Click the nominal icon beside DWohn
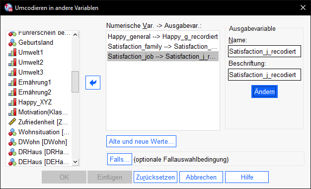Screen dimensions: 311x189 coord(12,142)
